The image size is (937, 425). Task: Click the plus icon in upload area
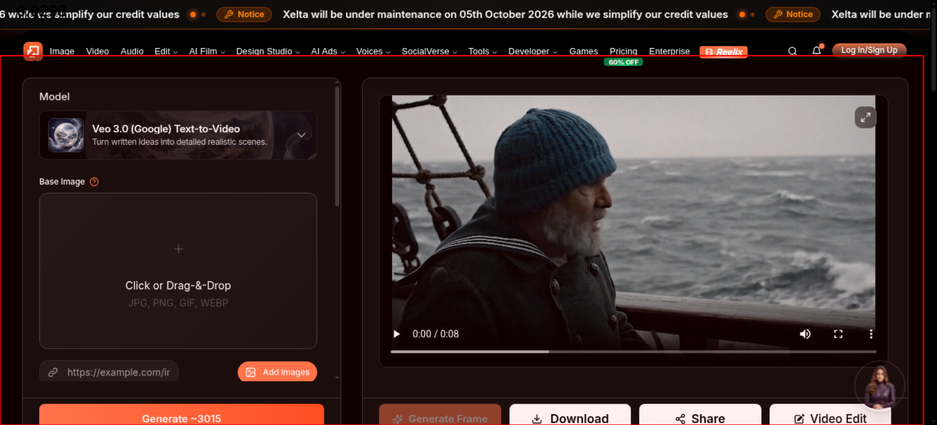click(x=178, y=249)
